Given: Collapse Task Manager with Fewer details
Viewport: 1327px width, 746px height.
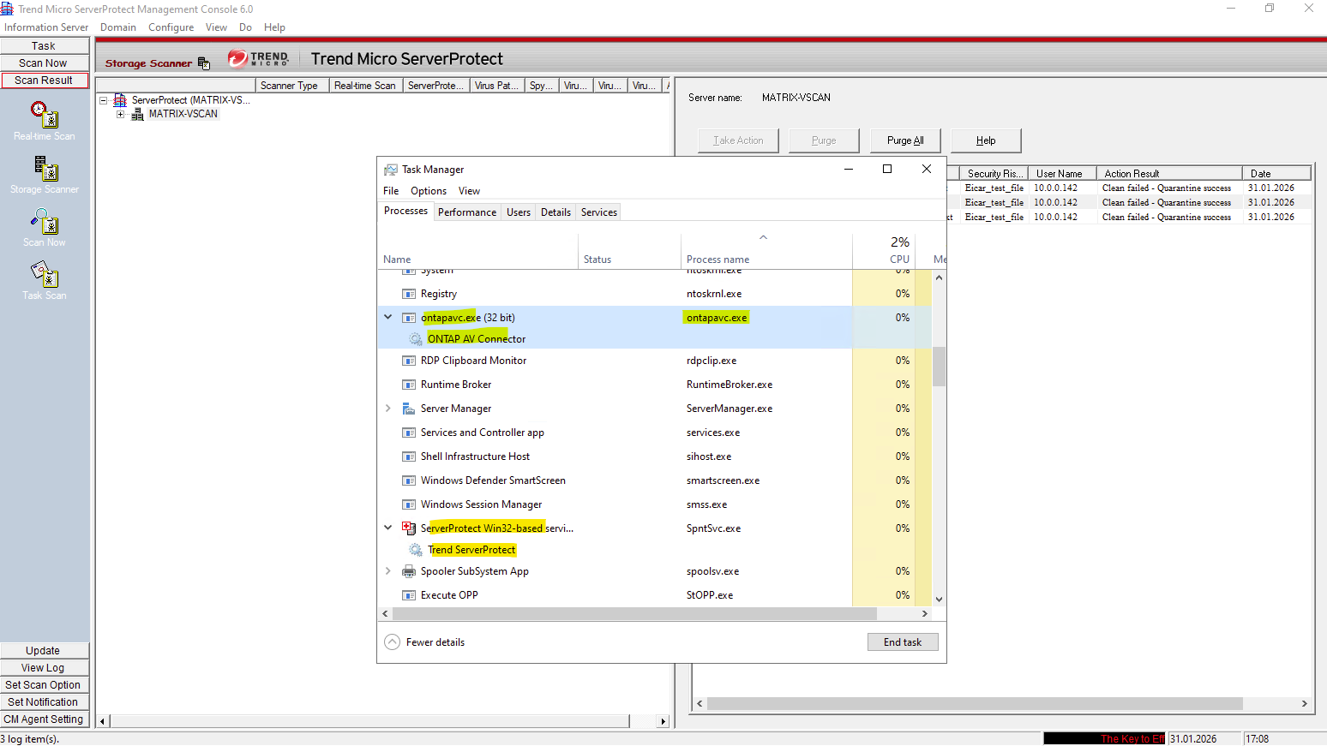Looking at the screenshot, I should [425, 642].
